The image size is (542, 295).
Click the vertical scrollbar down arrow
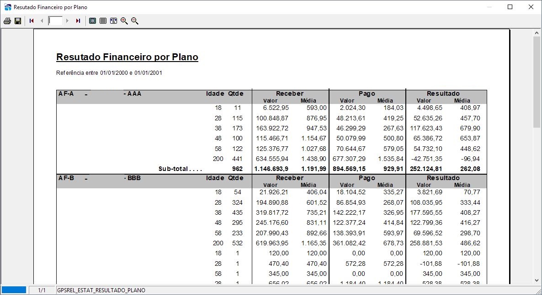tap(537, 280)
